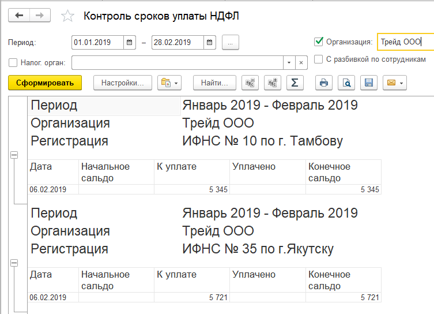The height and width of the screenshot is (314, 434).
Task: Open the Настройки... button
Action: [122, 83]
